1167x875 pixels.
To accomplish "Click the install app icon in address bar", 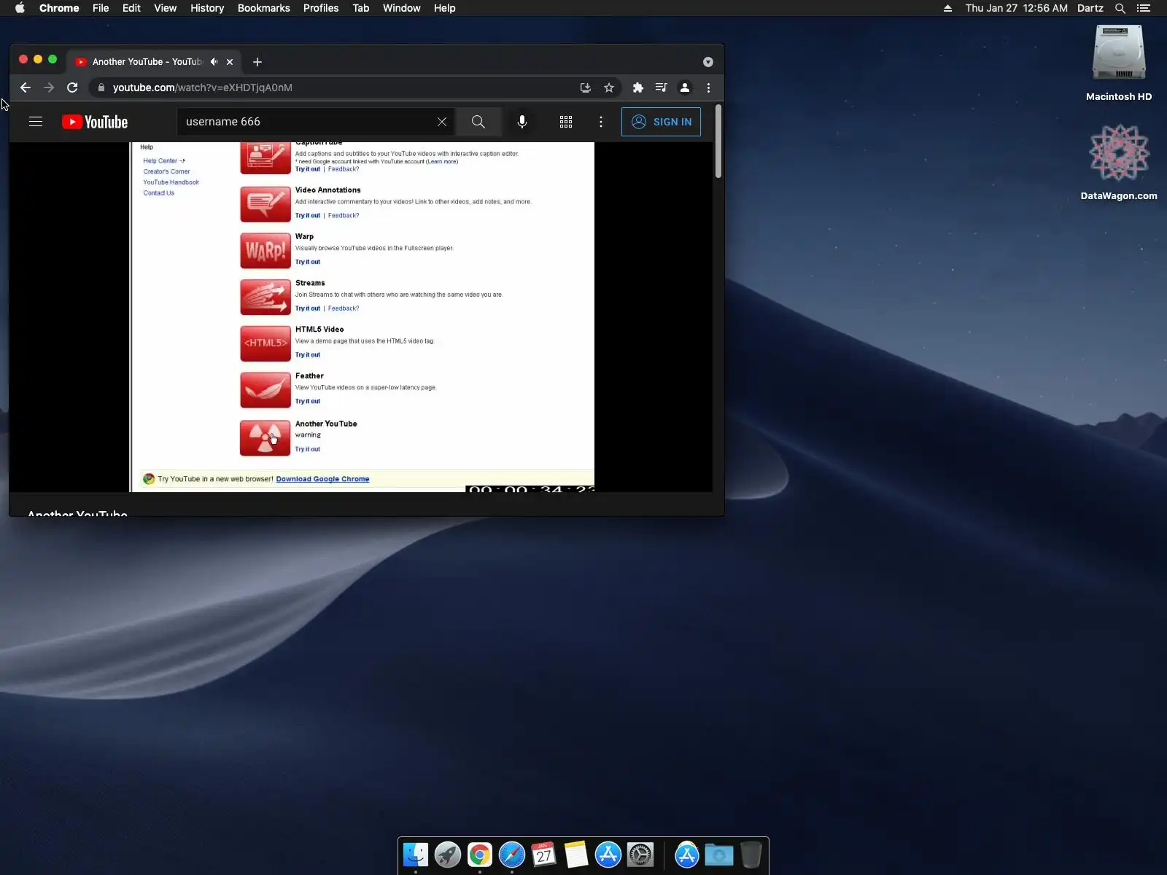I will point(586,87).
